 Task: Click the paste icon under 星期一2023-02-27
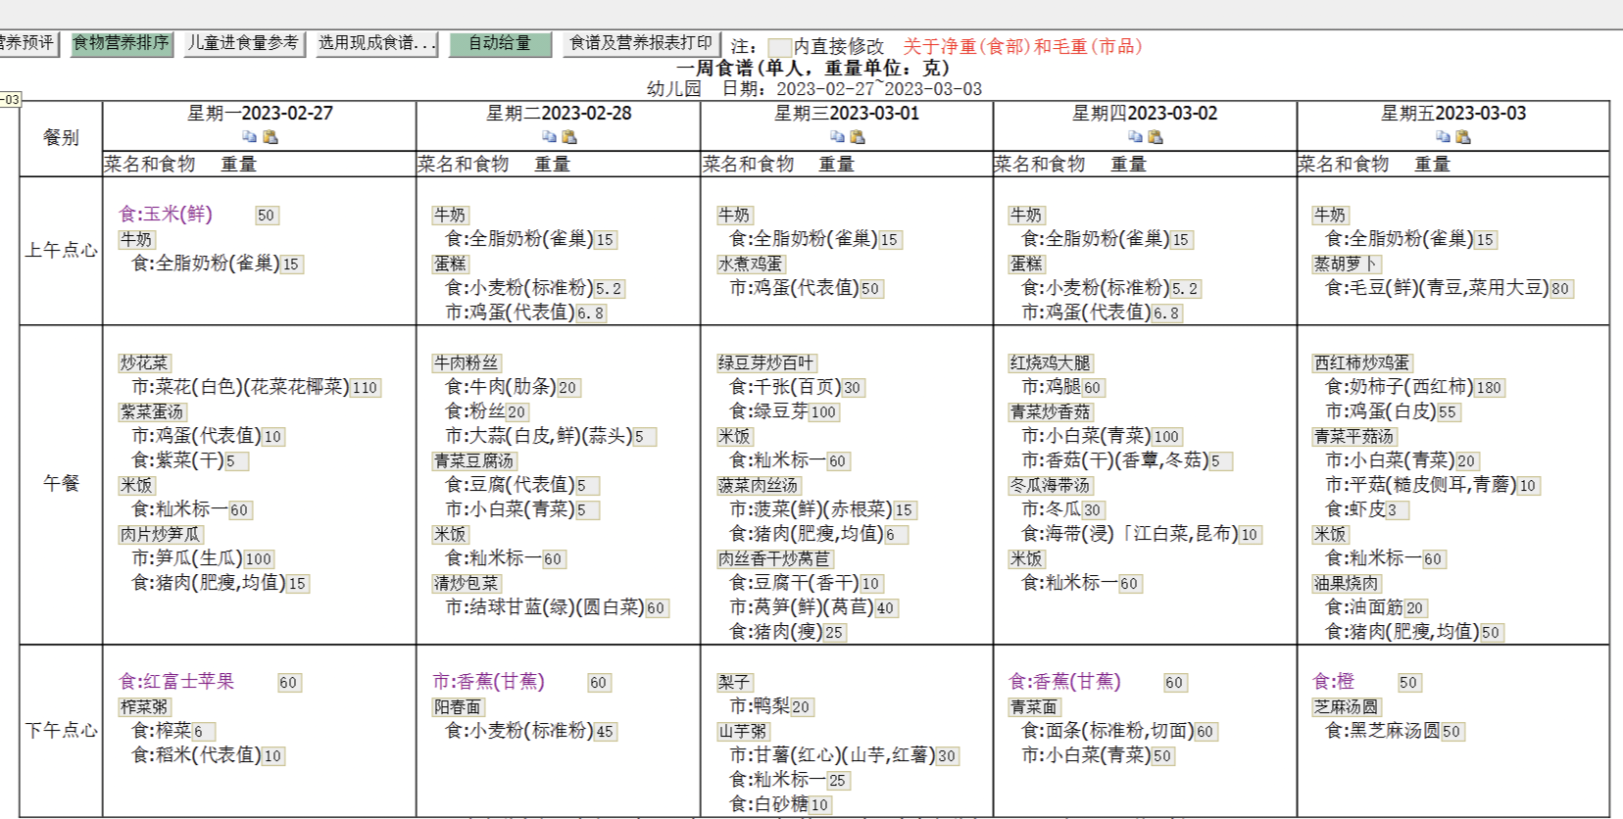270,137
